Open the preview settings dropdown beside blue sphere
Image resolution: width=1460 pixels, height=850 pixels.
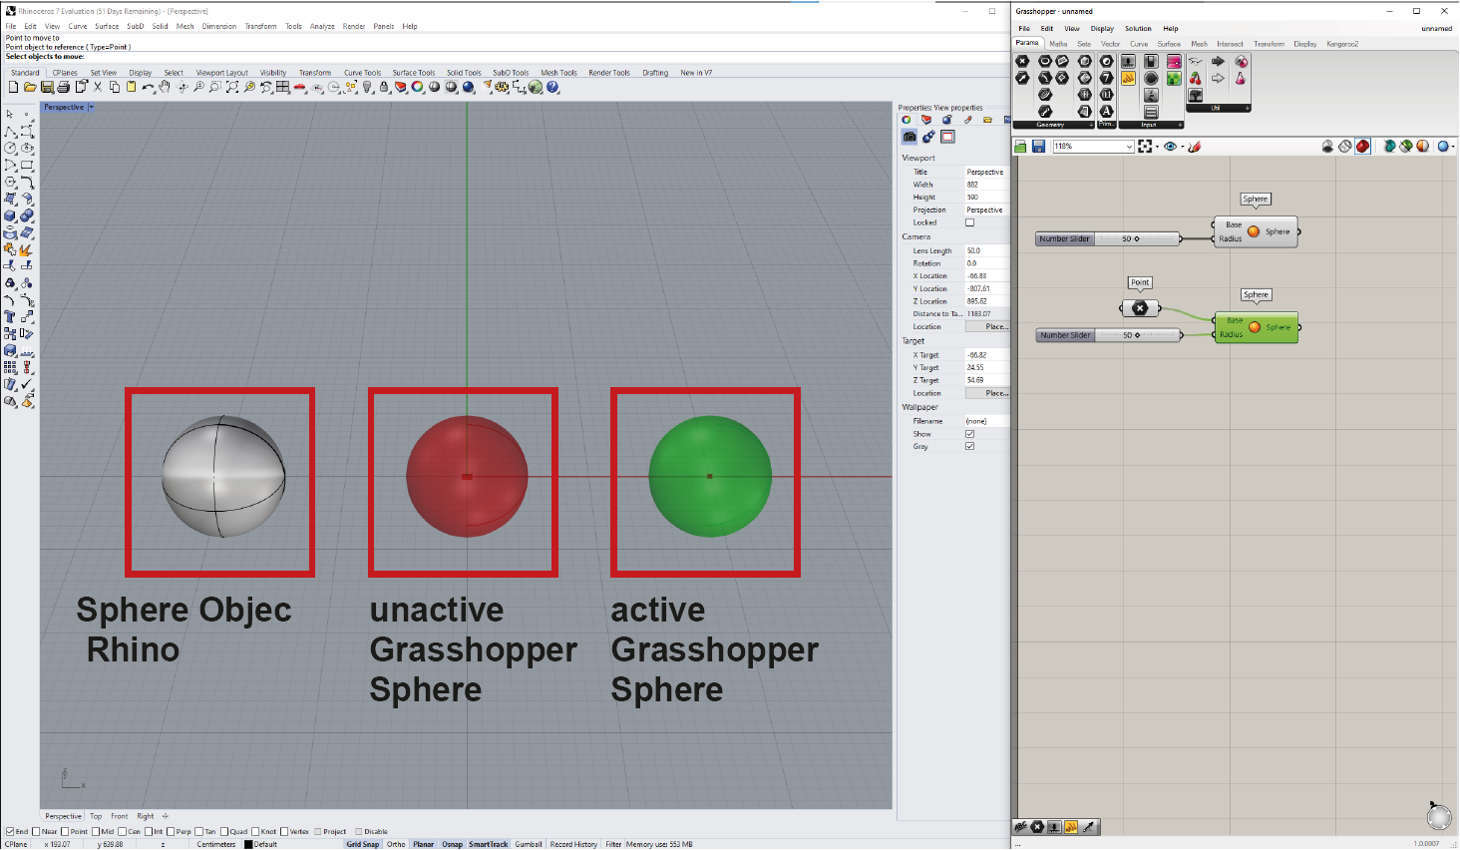click(1453, 147)
